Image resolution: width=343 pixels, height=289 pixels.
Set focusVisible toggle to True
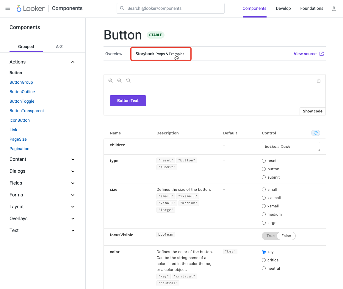point(270,236)
